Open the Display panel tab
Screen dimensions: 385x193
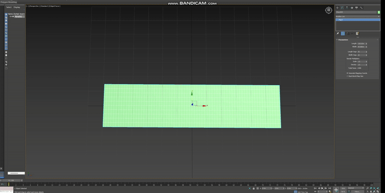point(357,8)
